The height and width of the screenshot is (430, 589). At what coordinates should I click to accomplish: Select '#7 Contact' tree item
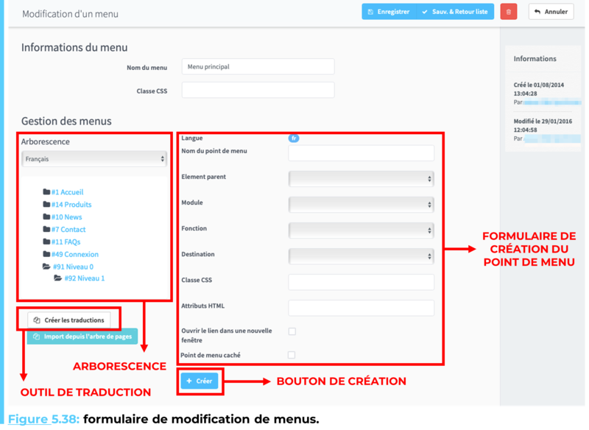click(x=68, y=229)
